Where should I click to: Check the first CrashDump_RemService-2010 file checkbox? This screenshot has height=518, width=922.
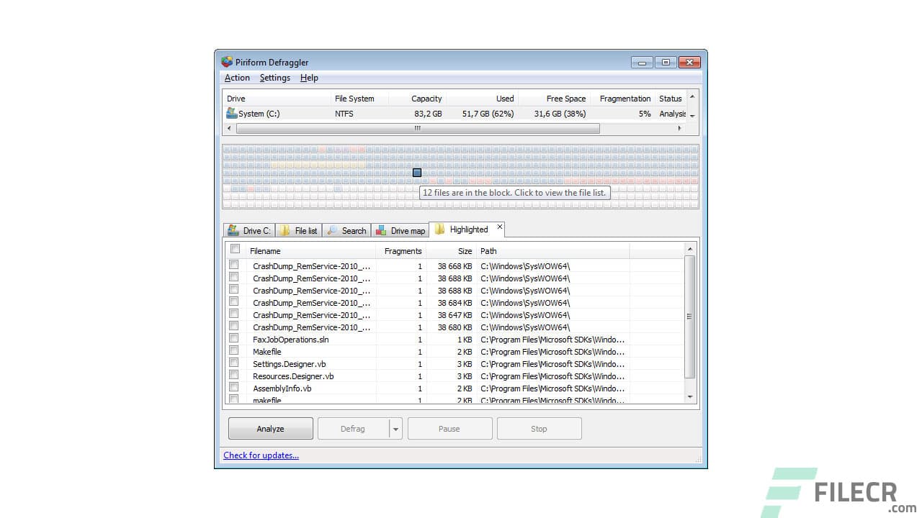[234, 265]
